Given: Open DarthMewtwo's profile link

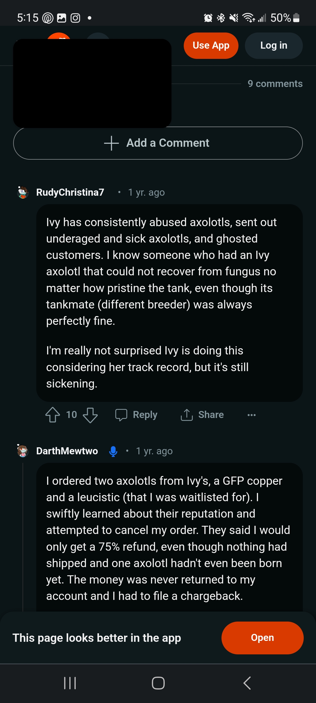Looking at the screenshot, I should click(x=67, y=451).
